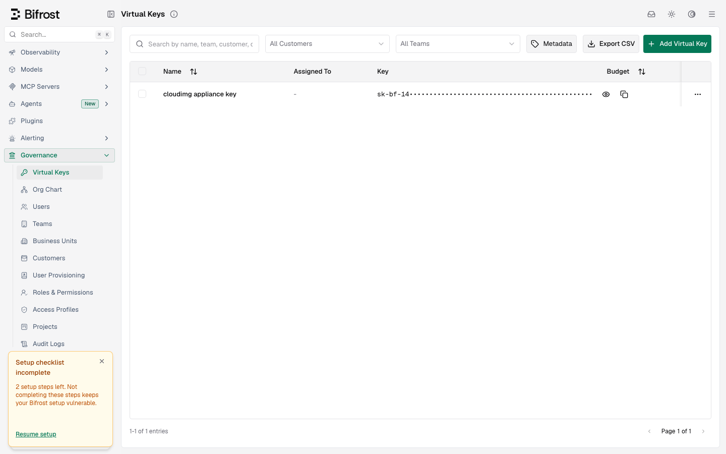Open Audit Logs page
The height and width of the screenshot is (454, 726).
59,344
